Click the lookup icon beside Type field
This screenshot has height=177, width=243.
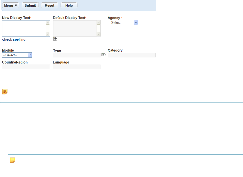104,55
